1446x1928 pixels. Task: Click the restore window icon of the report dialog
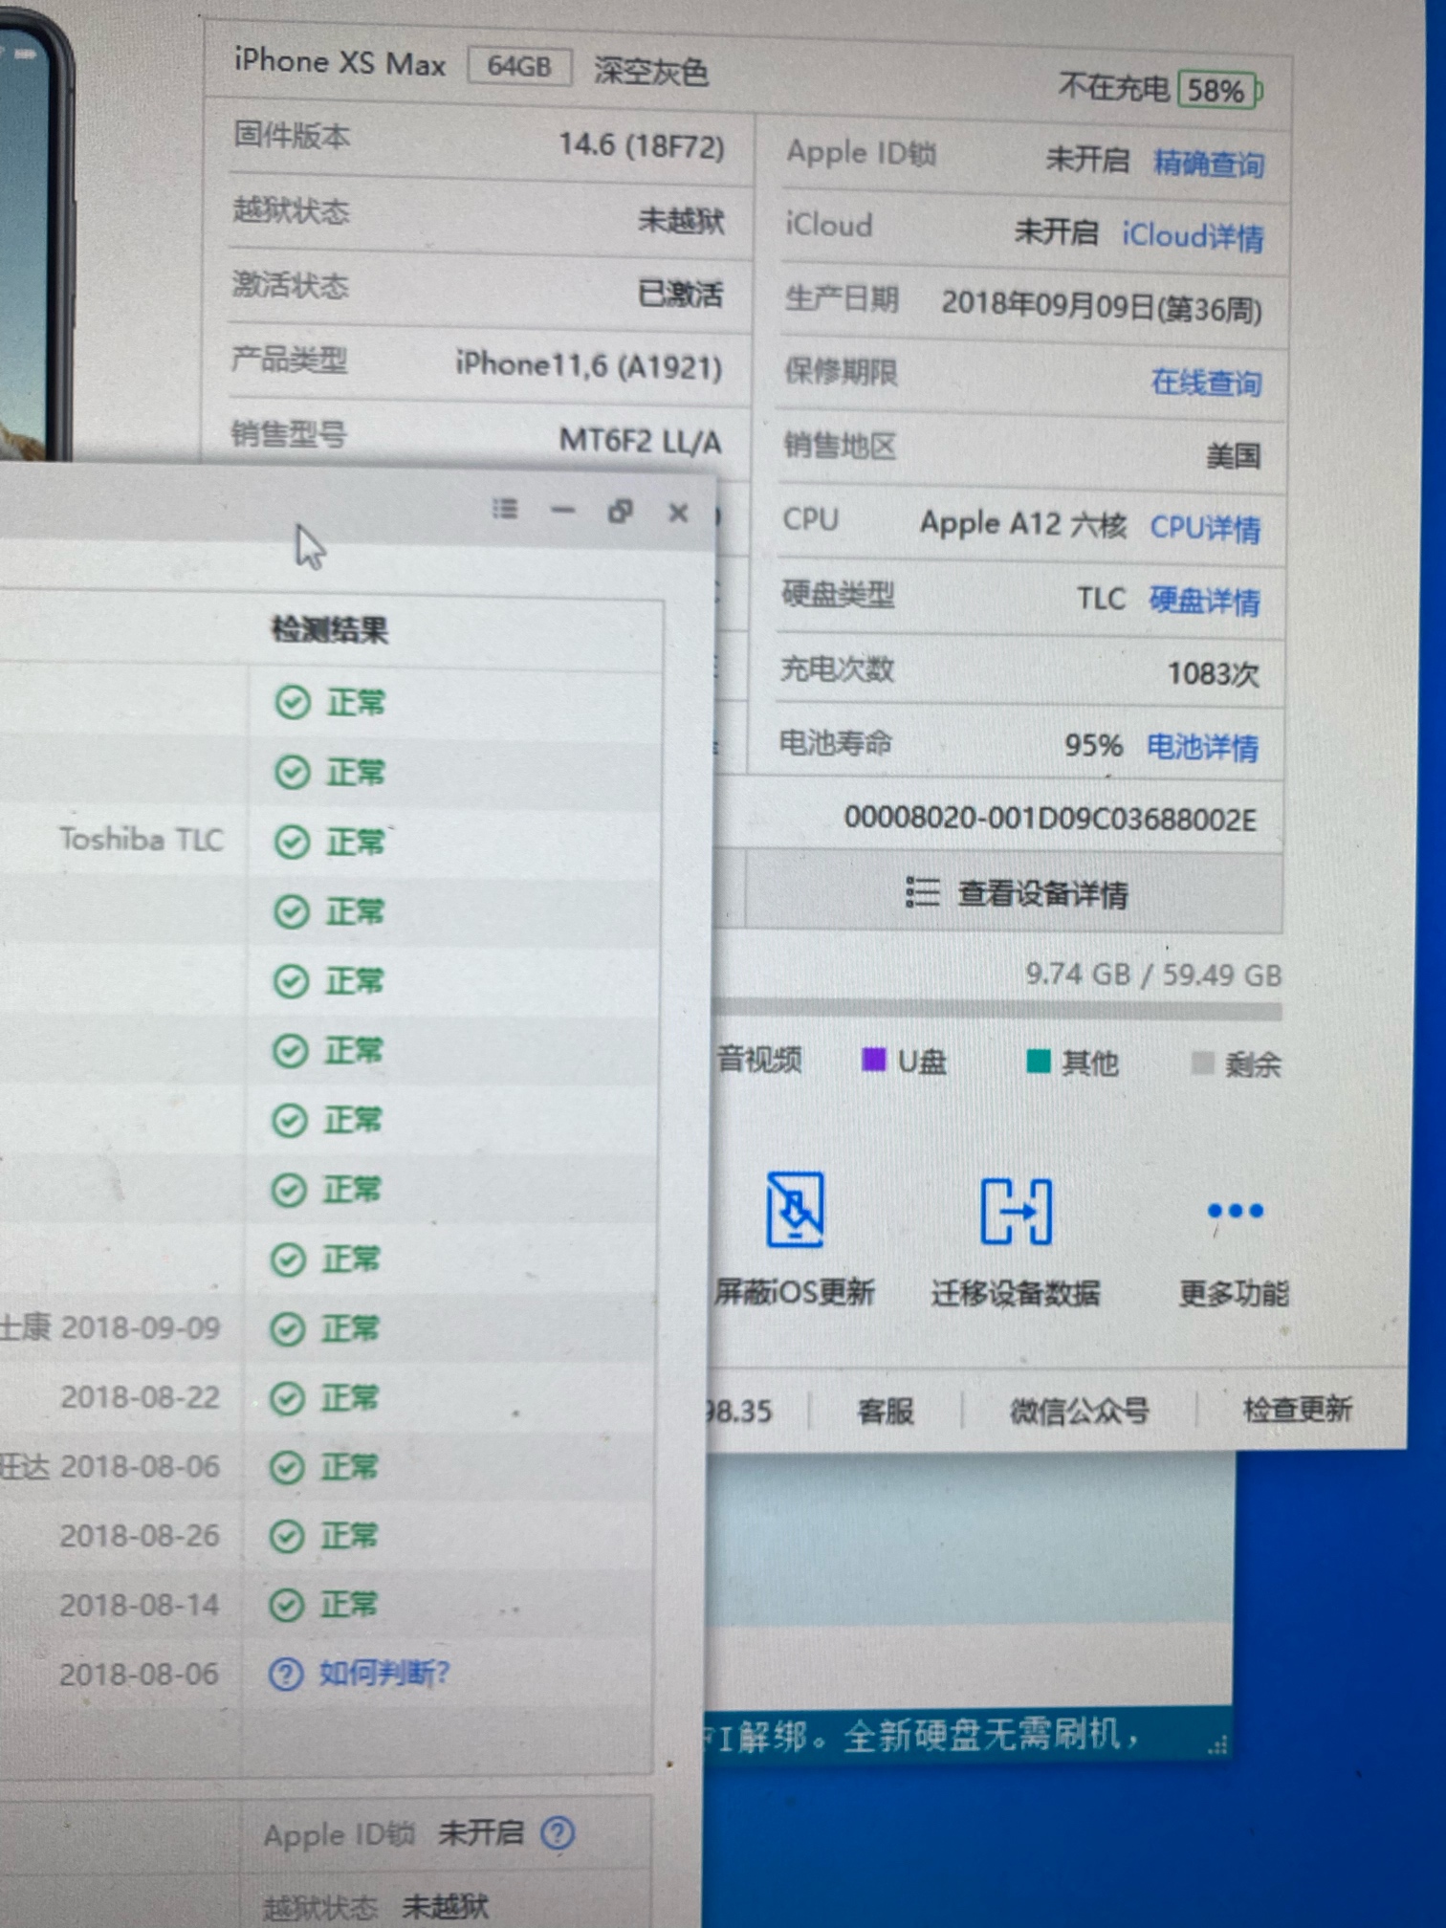click(x=621, y=512)
